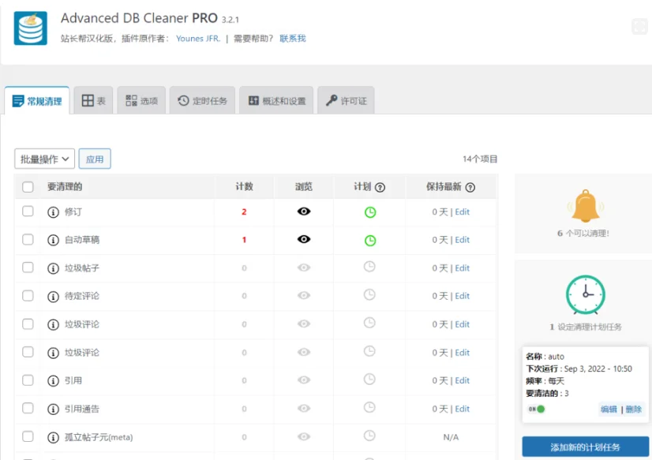Click N/A in the 孤立帖子元(meta) row

[451, 437]
